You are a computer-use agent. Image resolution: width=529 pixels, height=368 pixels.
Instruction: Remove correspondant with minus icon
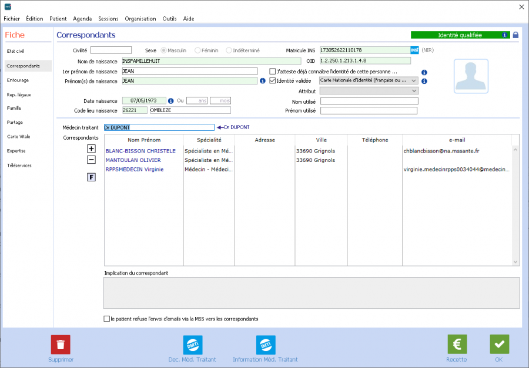pyautogui.click(x=91, y=160)
